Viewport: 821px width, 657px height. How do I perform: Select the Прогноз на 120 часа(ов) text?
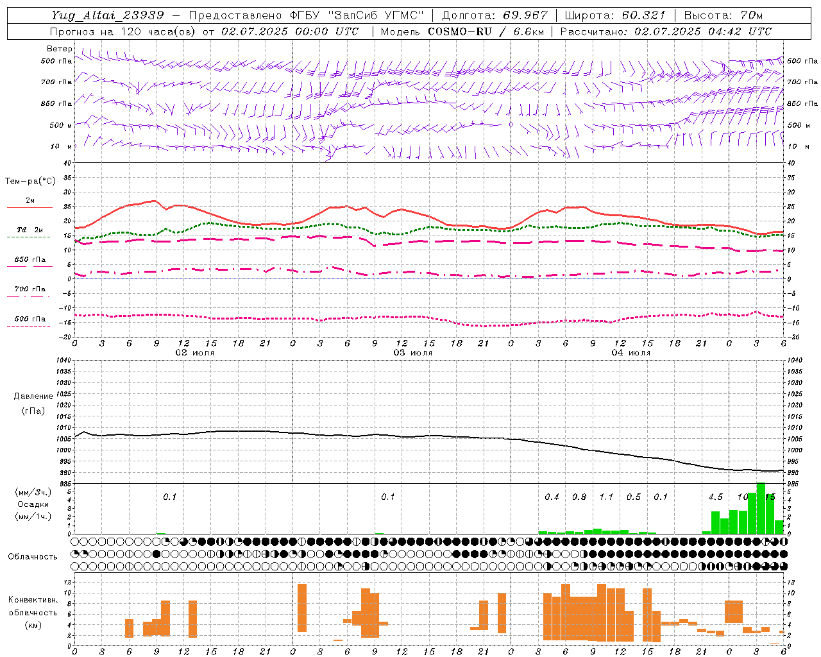(x=123, y=31)
